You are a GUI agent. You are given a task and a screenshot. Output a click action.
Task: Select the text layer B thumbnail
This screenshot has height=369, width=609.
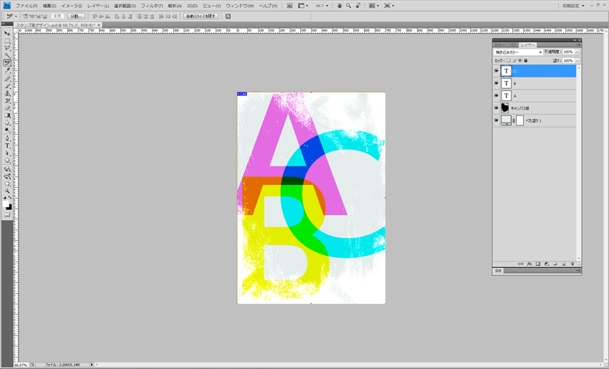507,83
